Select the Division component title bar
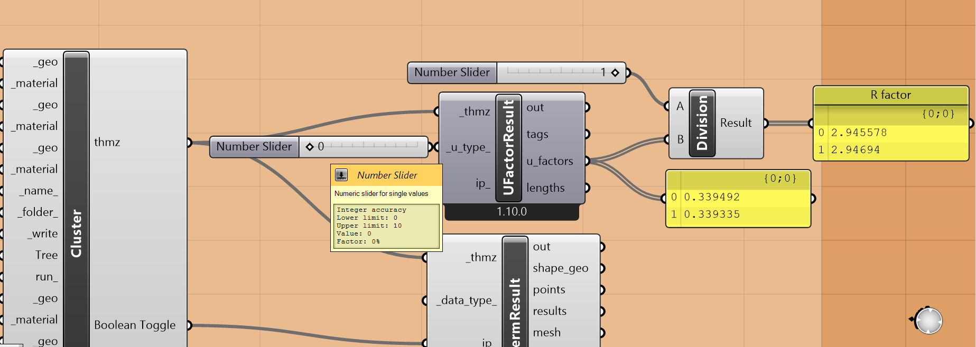This screenshot has width=976, height=347. point(702,123)
